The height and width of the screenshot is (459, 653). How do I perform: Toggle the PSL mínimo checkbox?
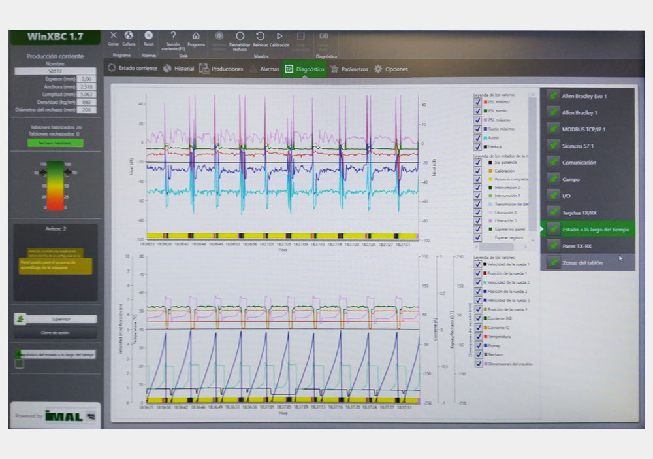coord(478,102)
